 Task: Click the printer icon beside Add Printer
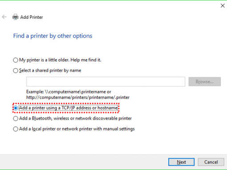(x=15, y=17)
